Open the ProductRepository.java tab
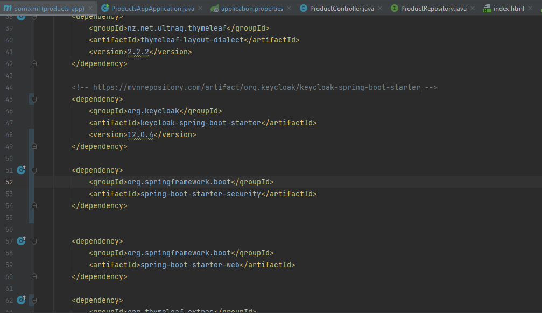The width and height of the screenshot is (542, 313). point(433,8)
